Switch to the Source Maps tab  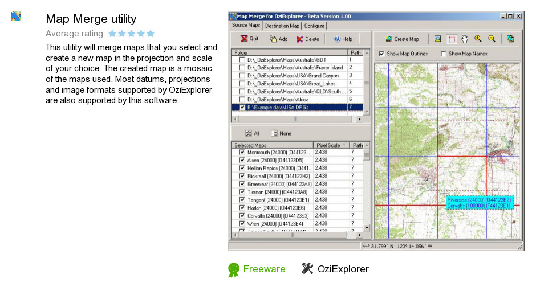coord(246,25)
